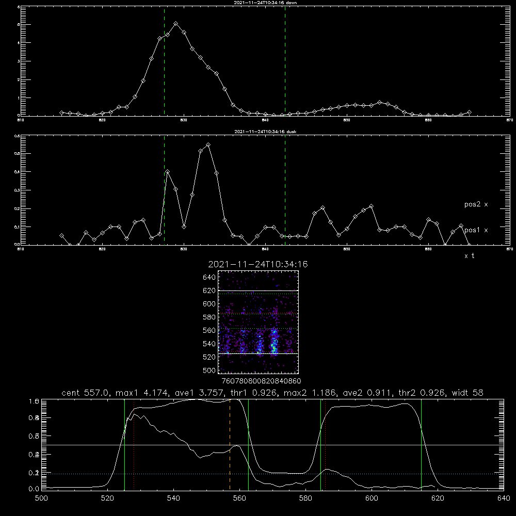Click the lower white horizontal line in the heatmap
The image size is (516, 516).
pyautogui.click(x=259, y=353)
